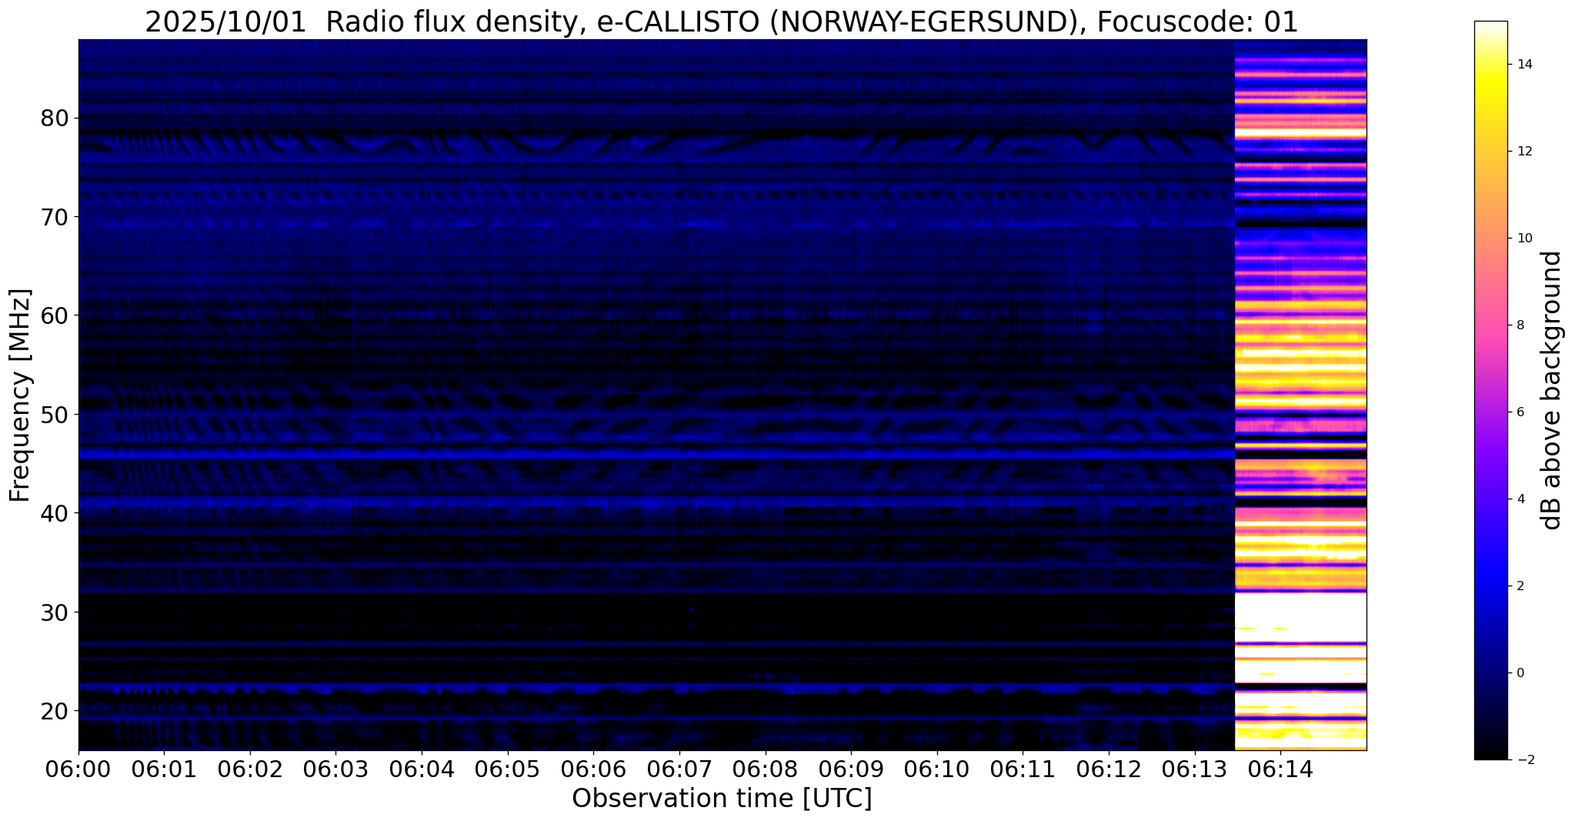1575x821 pixels.
Task: Click the 'Observation time [UTC]' x-axis label
Action: click(722, 799)
